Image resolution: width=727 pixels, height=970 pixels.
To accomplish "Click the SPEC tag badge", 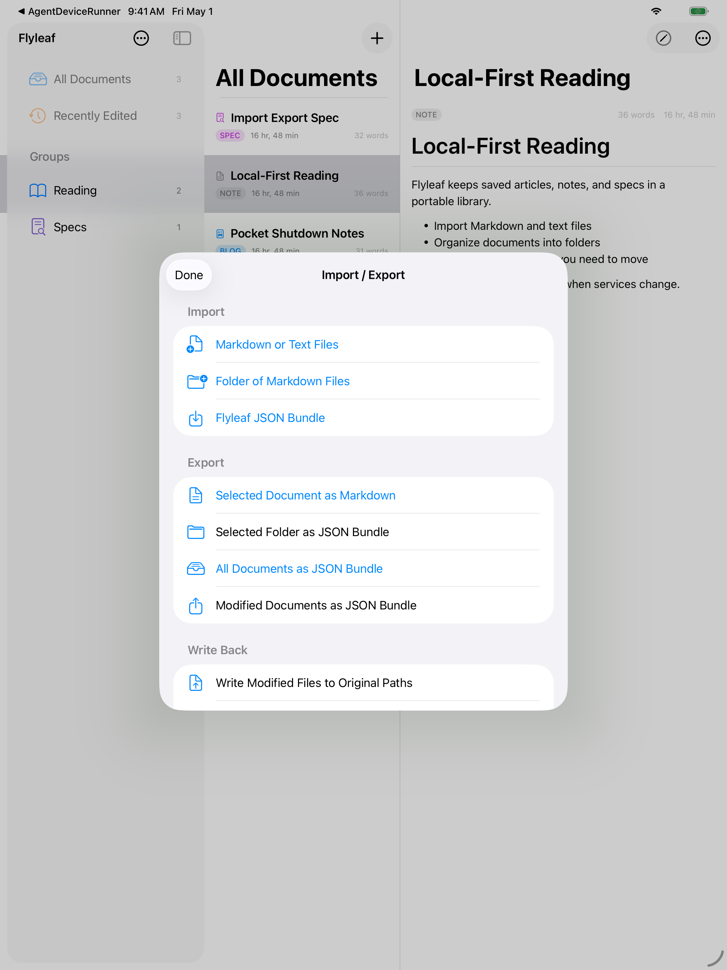I will [x=230, y=135].
